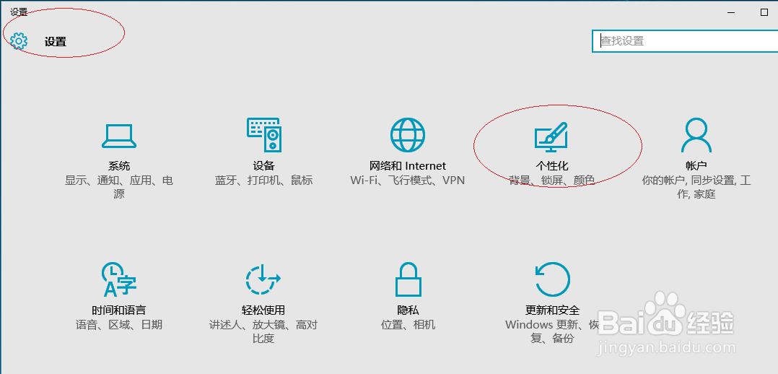Viewport: 778px width, 374px height.
Task: Click 位置、相机 under 隐私
Action: tap(408, 325)
